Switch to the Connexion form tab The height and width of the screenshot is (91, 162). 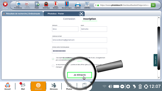(x=69, y=19)
